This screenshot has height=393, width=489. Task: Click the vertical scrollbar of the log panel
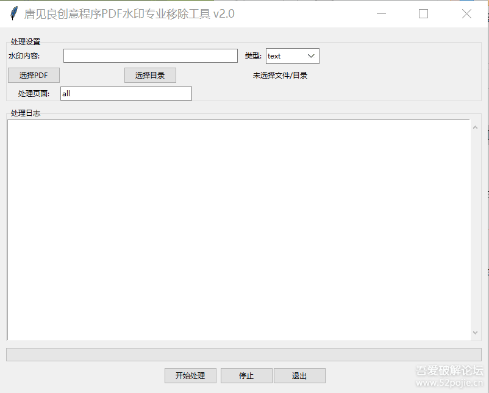tap(476, 230)
